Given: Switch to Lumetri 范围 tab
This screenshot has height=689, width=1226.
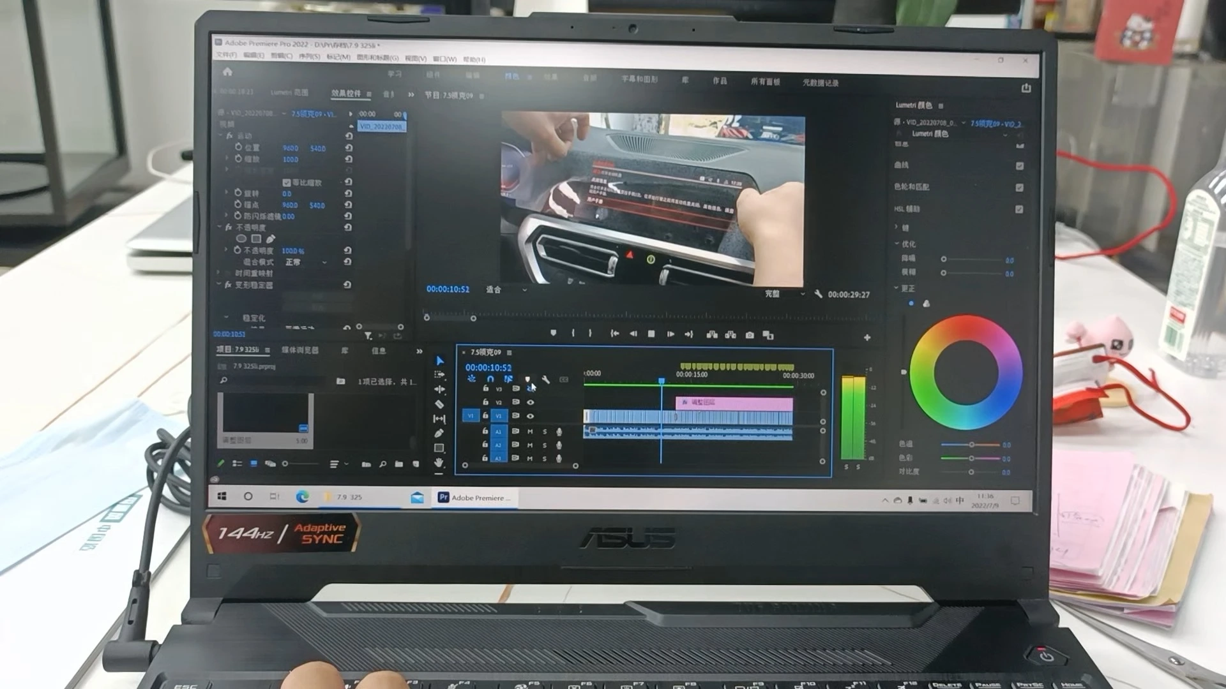Looking at the screenshot, I should point(289,93).
